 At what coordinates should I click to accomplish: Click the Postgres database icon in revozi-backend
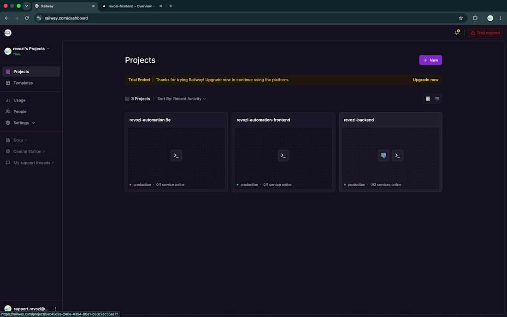[x=383, y=156]
